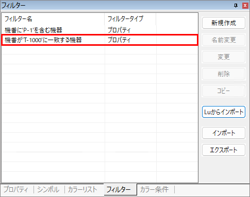
Task: Click the インポート button
Action: 224,133
